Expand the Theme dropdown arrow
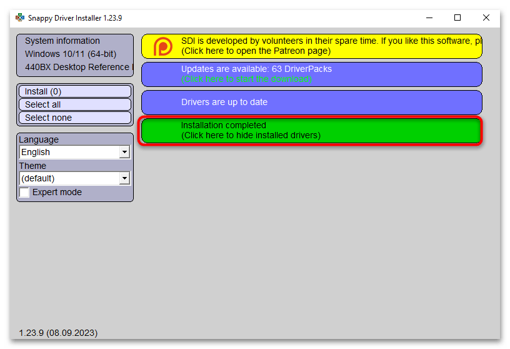This screenshot has height=349, width=510. pos(124,178)
